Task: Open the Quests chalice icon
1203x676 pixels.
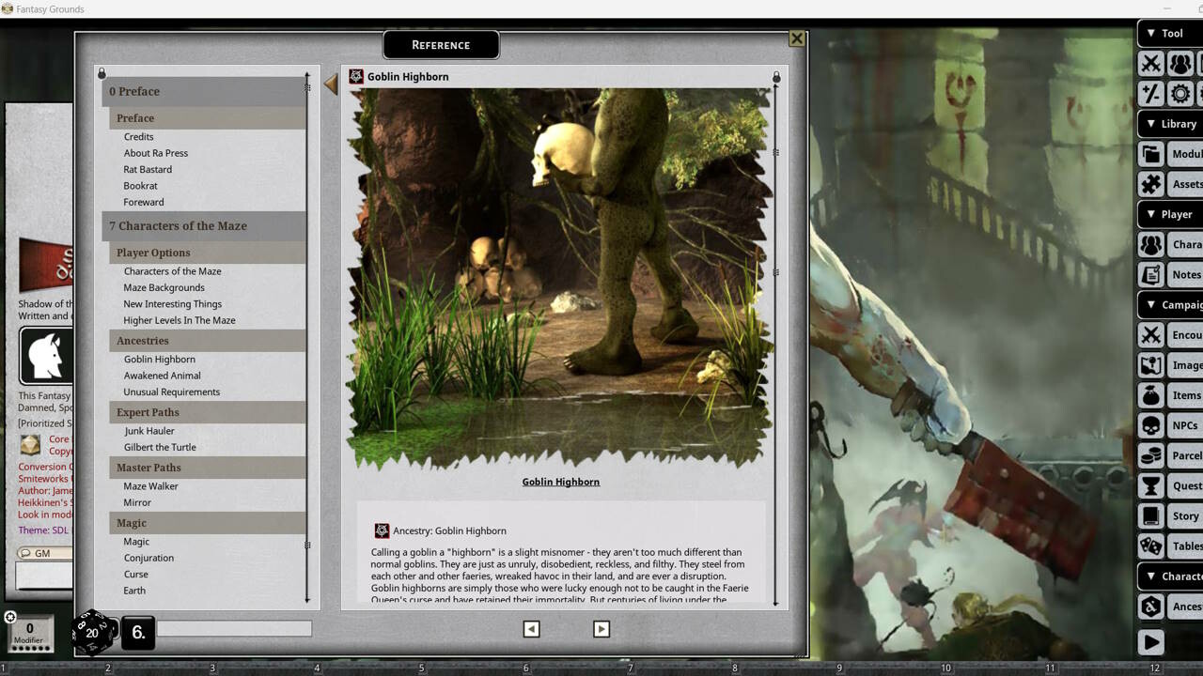Action: pyautogui.click(x=1151, y=485)
